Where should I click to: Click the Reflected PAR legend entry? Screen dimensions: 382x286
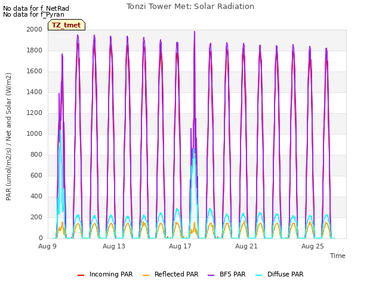click(x=170, y=274)
